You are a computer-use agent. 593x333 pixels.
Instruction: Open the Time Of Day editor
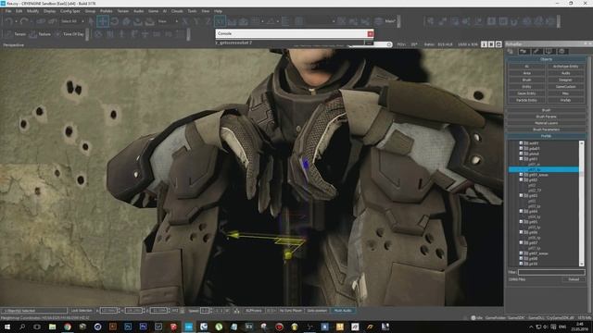click(x=69, y=34)
